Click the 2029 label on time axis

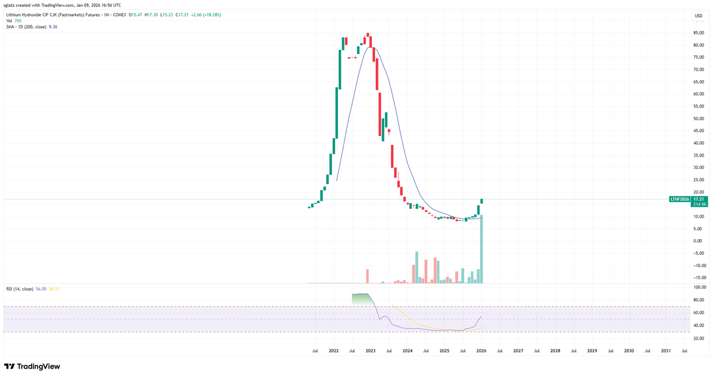(x=592, y=351)
